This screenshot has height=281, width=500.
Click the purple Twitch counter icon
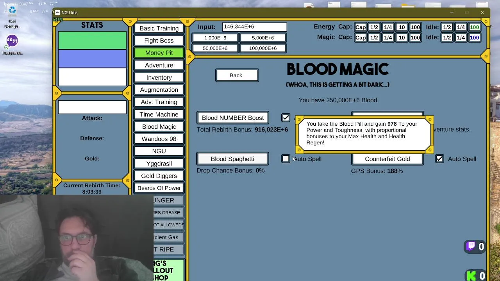tap(471, 246)
